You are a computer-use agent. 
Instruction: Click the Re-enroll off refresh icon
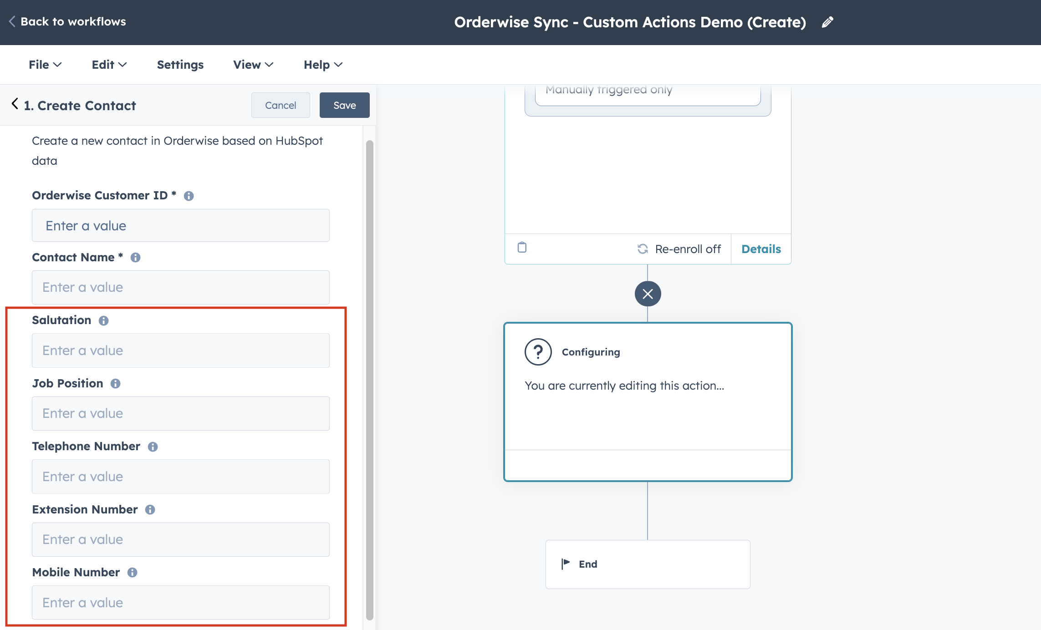click(643, 249)
